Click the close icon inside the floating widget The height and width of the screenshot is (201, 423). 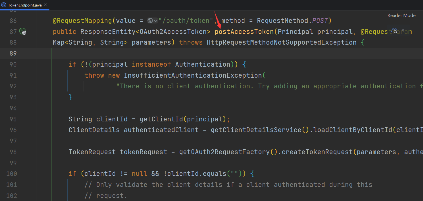click(403, 30)
